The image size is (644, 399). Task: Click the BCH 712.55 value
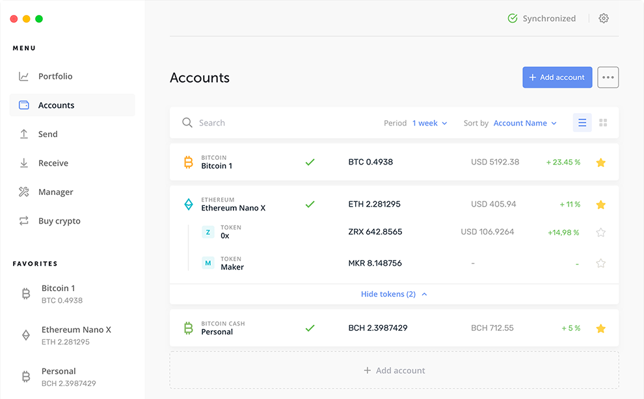(x=492, y=328)
